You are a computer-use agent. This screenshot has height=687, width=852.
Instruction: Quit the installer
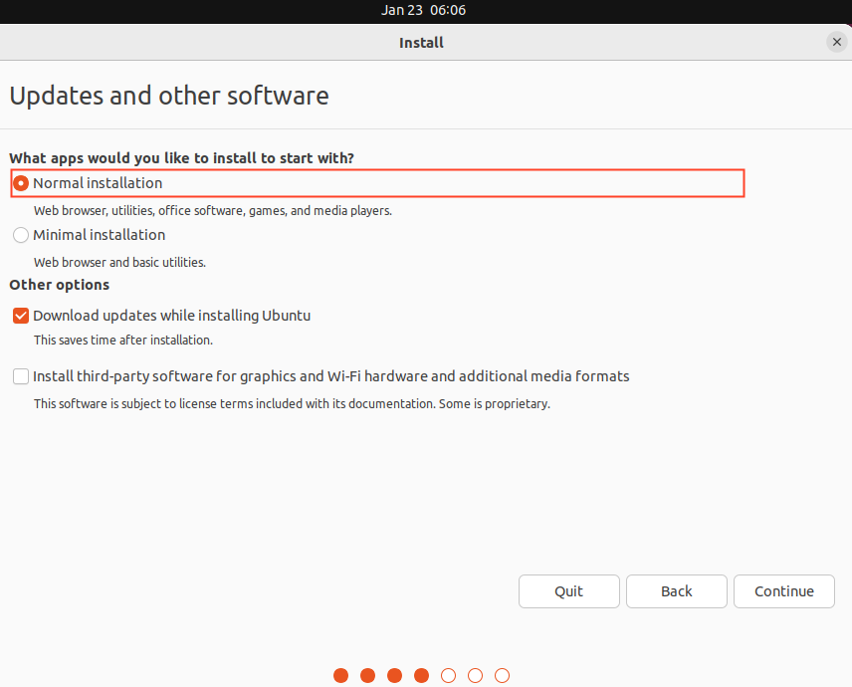[x=568, y=591]
